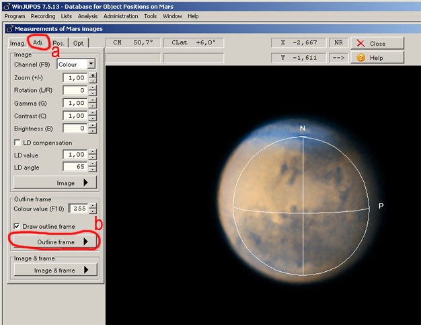Click the Rotation input field

(75, 90)
